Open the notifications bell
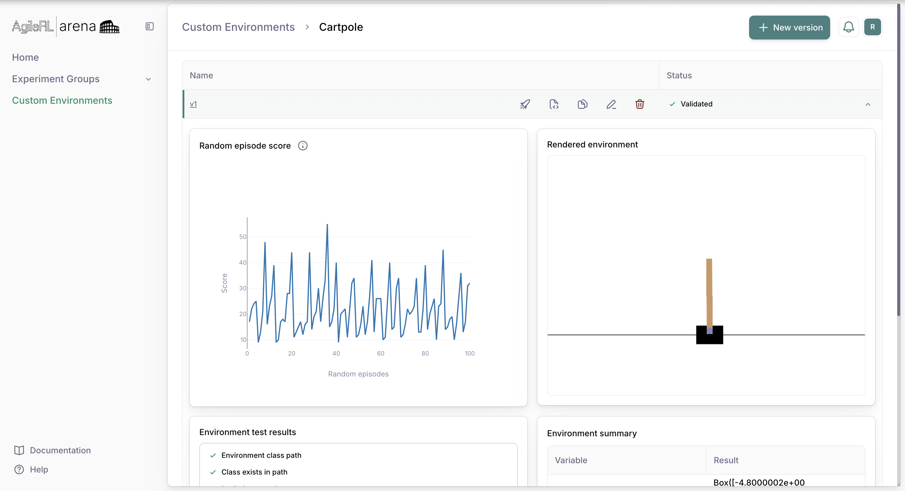Viewport: 905px width, 491px height. pyautogui.click(x=848, y=27)
